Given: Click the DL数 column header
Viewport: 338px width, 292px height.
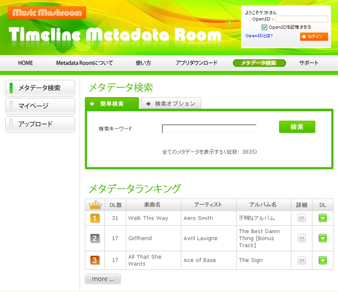Looking at the screenshot, I should click(115, 205).
